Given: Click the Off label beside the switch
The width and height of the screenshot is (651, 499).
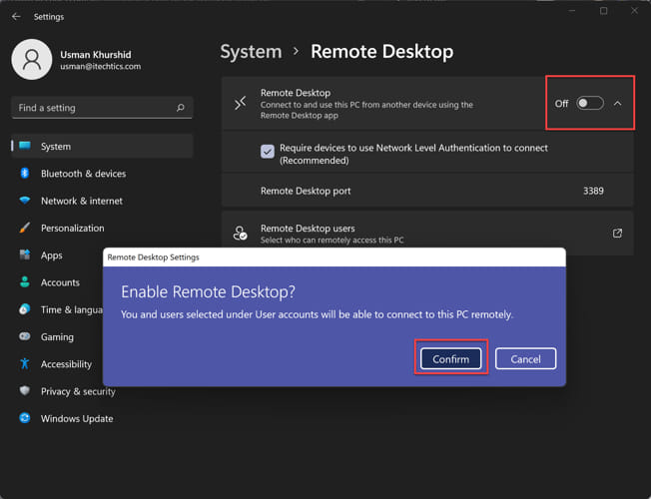Looking at the screenshot, I should coord(561,104).
